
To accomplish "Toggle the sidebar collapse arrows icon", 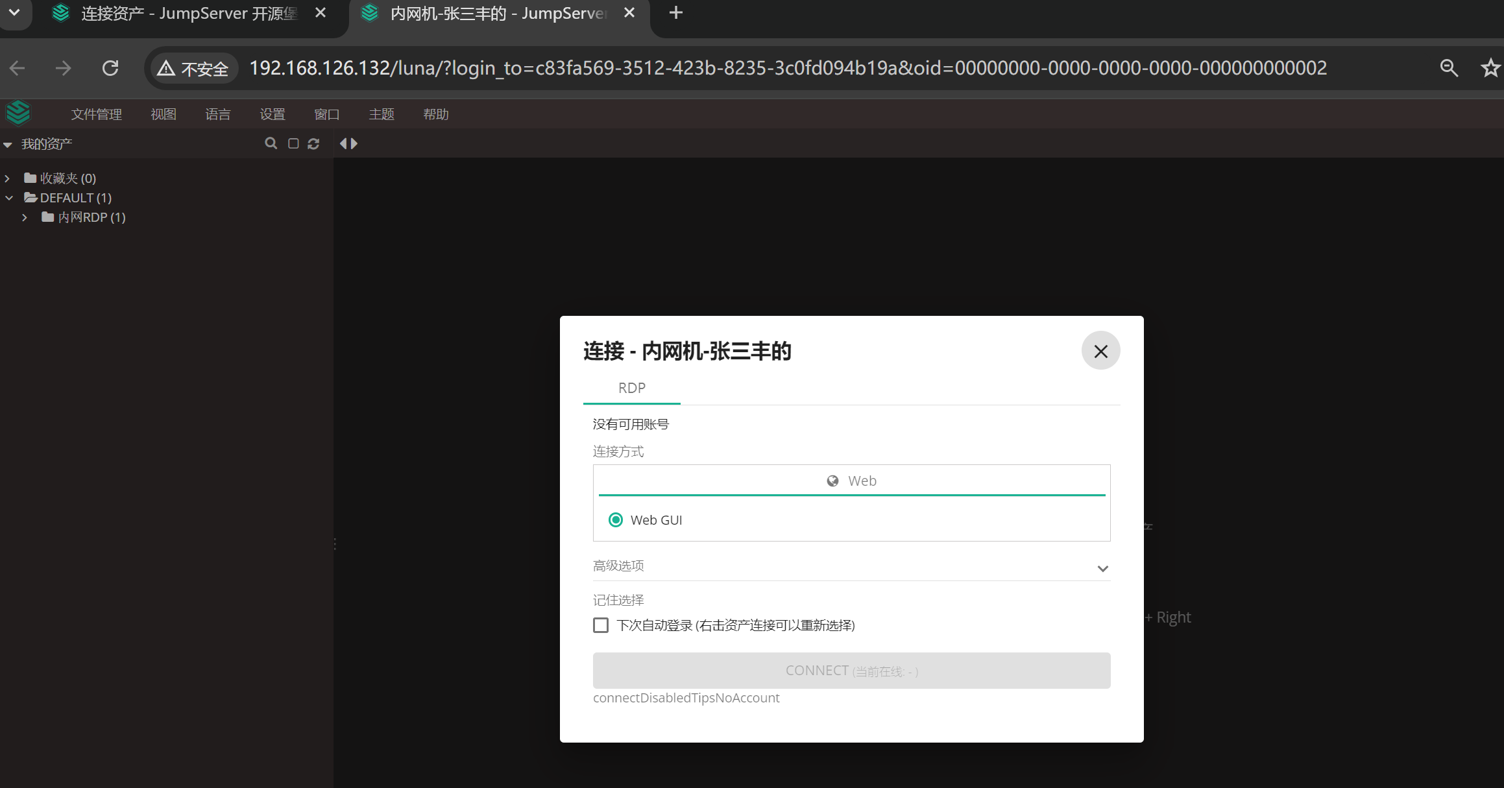I will click(x=348, y=143).
